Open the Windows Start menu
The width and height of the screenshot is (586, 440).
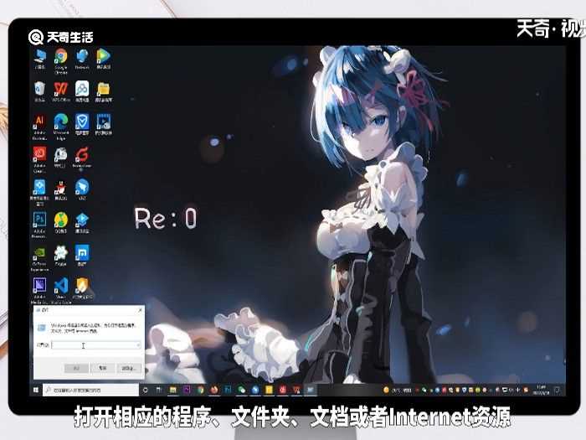[36, 391]
